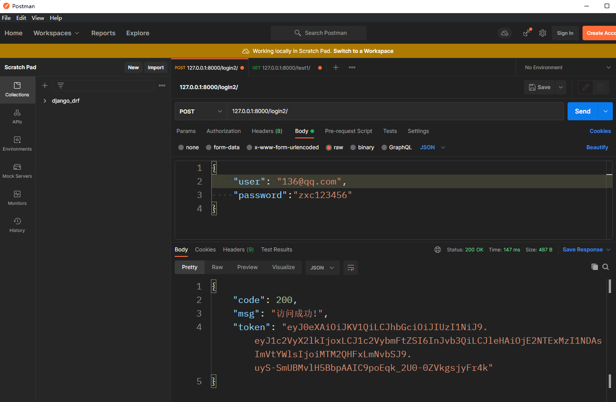
Task: Click the blue Send button
Action: [x=583, y=111]
